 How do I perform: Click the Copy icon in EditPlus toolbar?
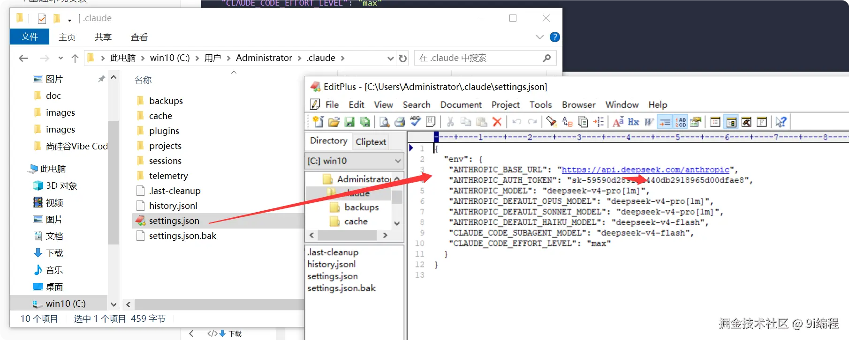pyautogui.click(x=466, y=122)
